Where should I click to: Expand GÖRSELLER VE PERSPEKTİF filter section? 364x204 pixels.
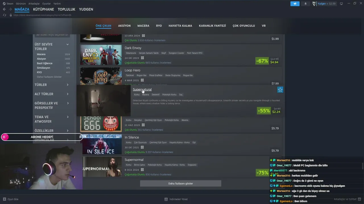[x=67, y=103]
